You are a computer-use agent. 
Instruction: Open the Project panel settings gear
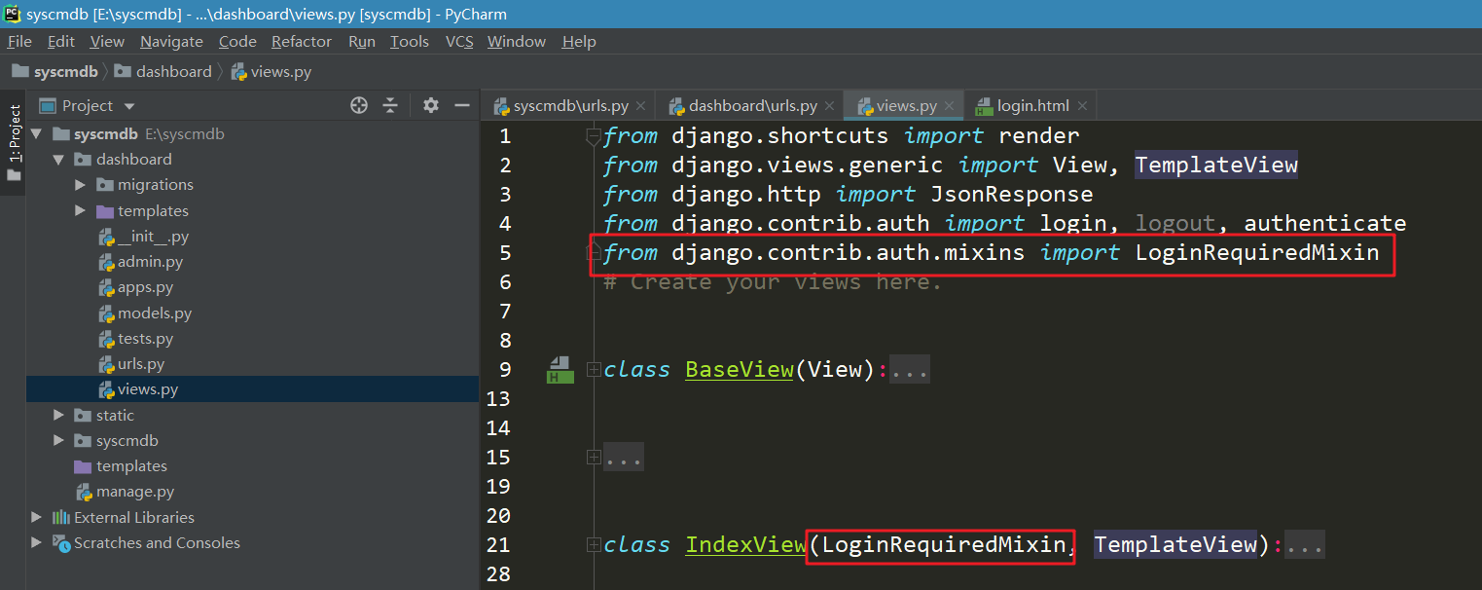[x=431, y=105]
